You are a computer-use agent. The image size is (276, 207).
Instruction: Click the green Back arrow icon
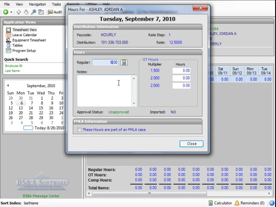6,12
